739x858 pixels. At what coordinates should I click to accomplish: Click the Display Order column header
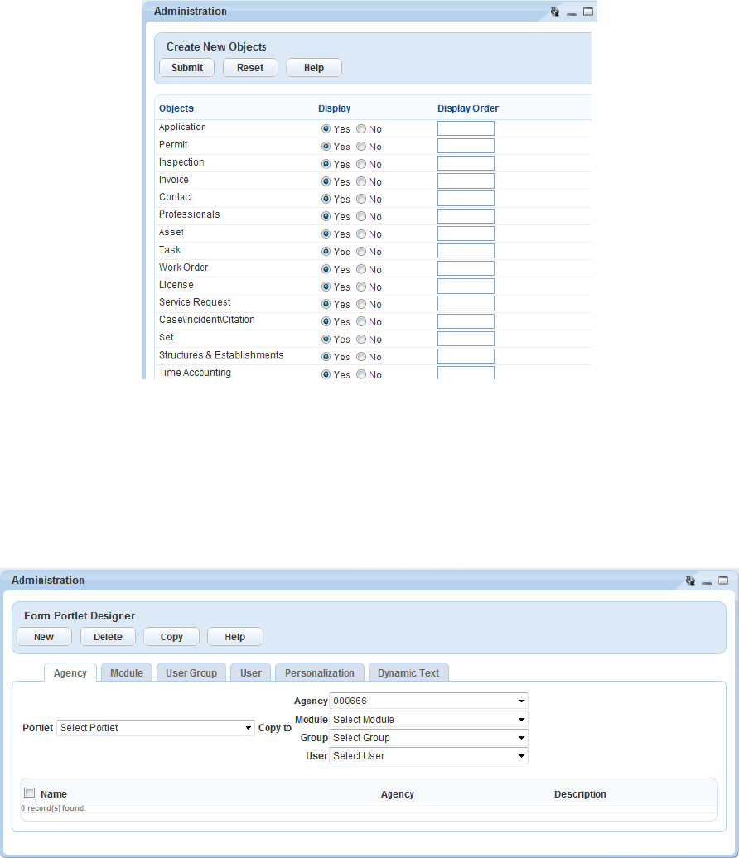[x=468, y=108]
